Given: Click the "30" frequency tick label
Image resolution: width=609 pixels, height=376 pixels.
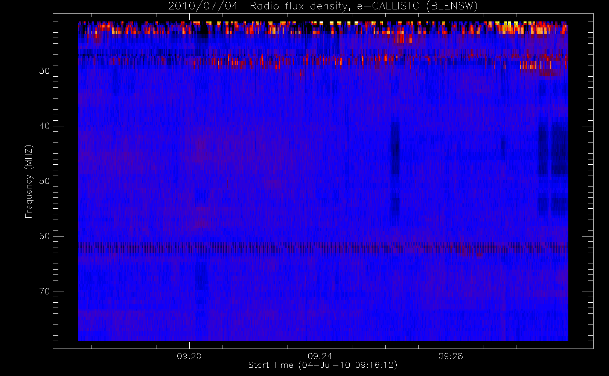Looking at the screenshot, I should click(44, 71).
